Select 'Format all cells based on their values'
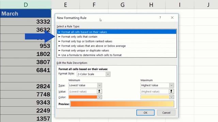 (116, 32)
